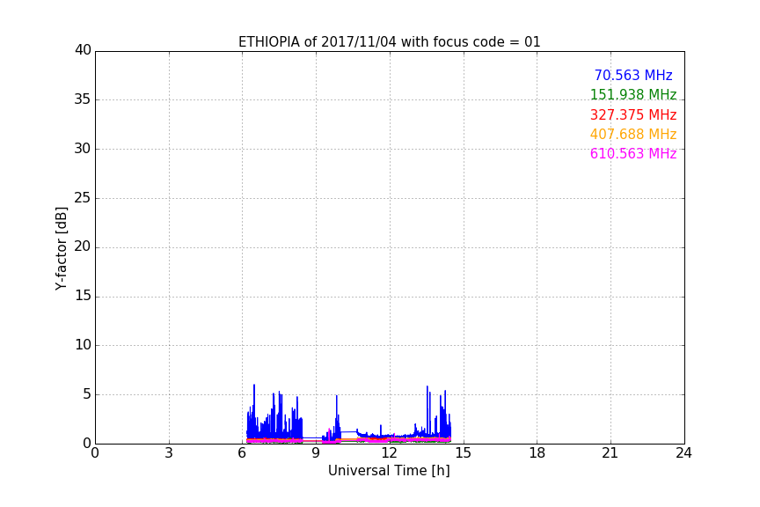Click the x-axis tick value 21

(x=610, y=453)
